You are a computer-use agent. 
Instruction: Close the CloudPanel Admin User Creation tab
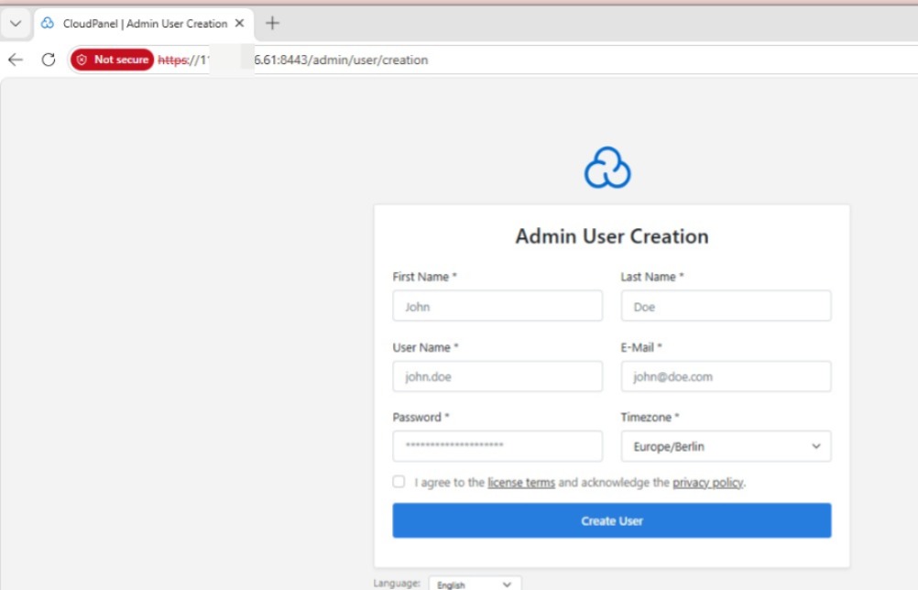coord(240,23)
